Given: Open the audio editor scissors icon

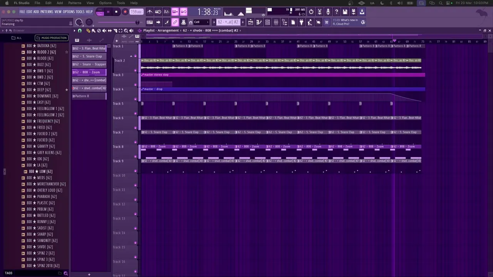Looking at the screenshot, I should tap(320, 12).
